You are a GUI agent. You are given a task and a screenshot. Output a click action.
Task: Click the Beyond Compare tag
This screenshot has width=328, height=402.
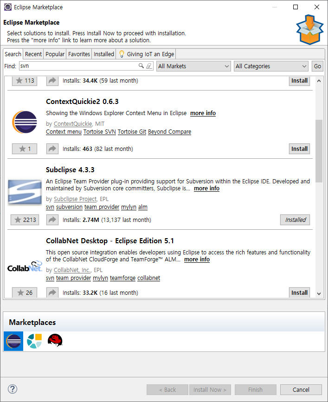(x=169, y=132)
